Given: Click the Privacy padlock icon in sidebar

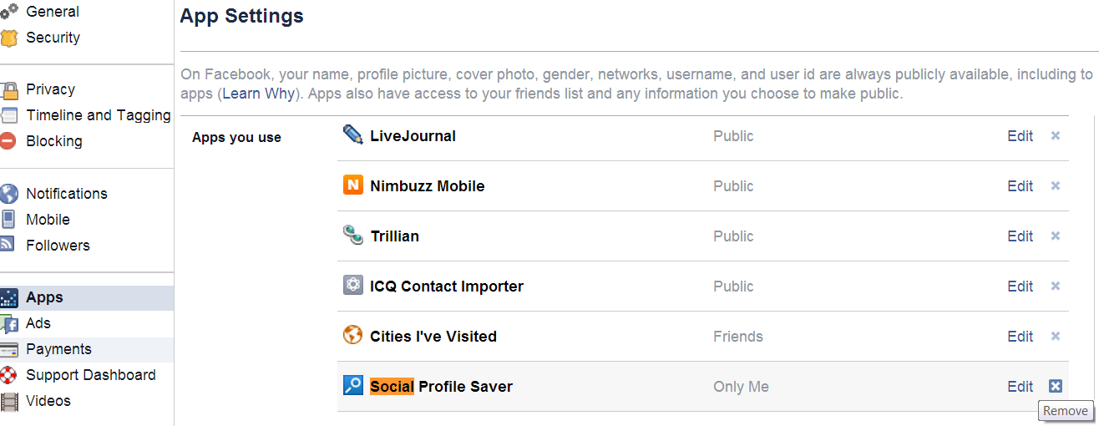Looking at the screenshot, I should tap(9, 89).
